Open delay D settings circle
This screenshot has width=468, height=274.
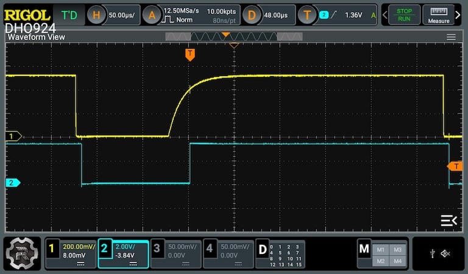pyautogui.click(x=252, y=15)
